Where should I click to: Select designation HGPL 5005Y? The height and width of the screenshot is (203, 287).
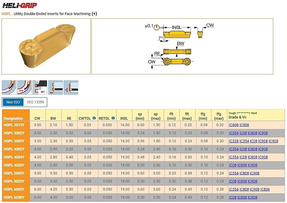point(14,173)
